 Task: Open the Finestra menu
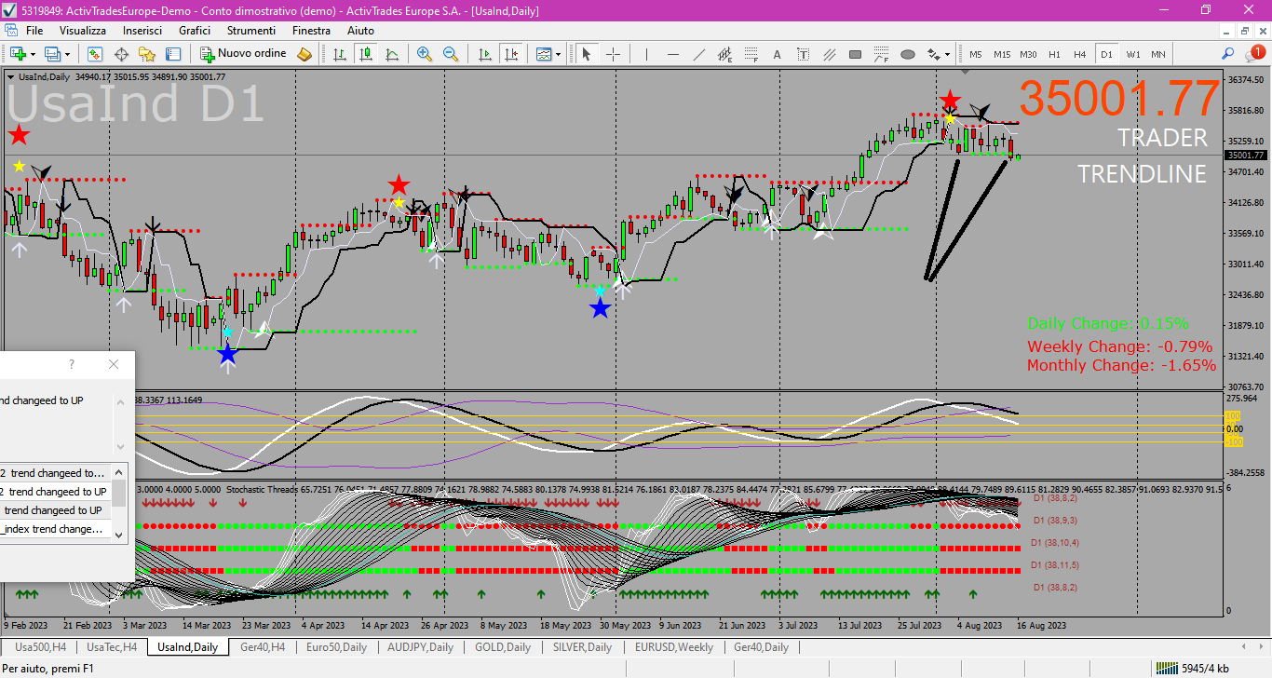click(311, 31)
